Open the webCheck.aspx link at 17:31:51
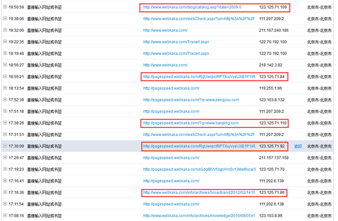 coord(199,134)
